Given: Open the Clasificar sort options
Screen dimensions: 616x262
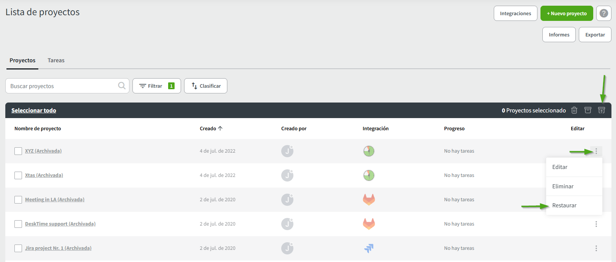Looking at the screenshot, I should click(206, 86).
